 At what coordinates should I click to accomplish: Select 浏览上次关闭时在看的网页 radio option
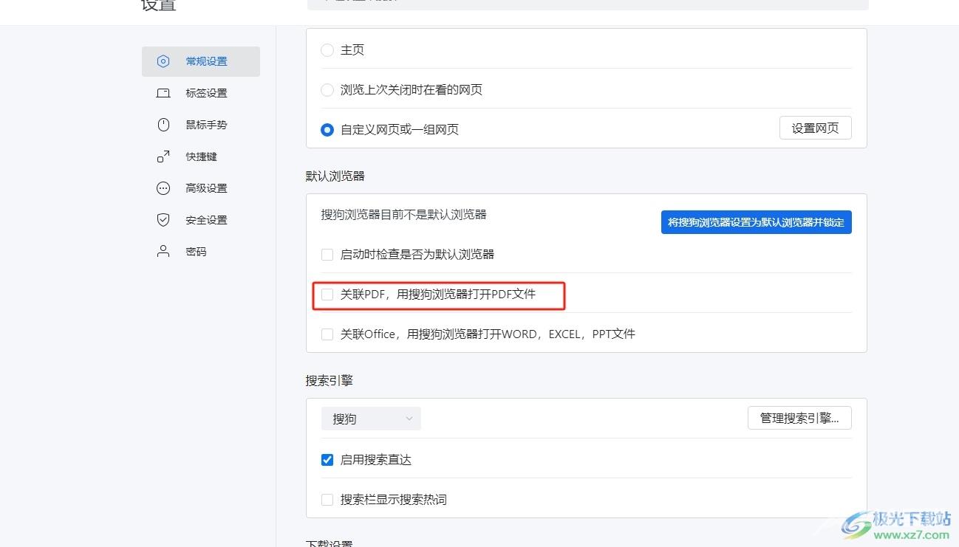[x=327, y=90]
